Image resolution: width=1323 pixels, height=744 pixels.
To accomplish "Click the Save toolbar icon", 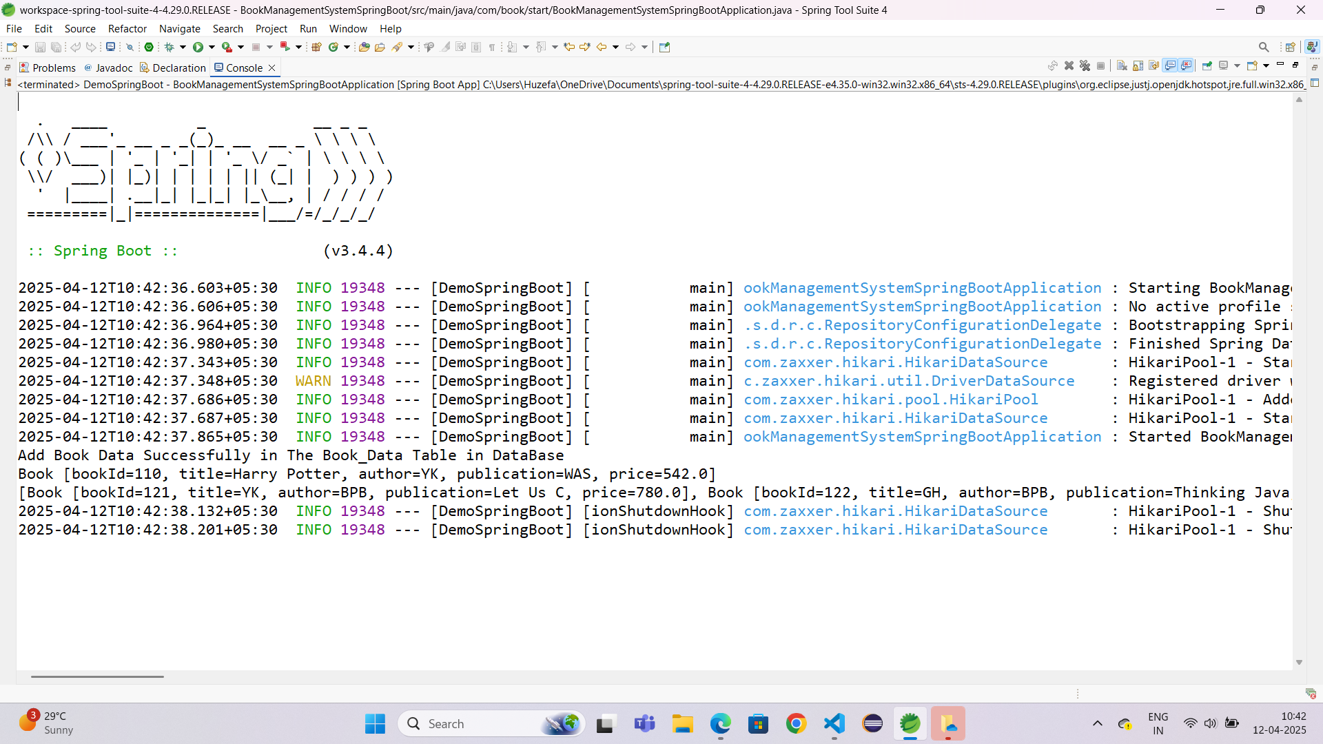I will [x=40, y=47].
